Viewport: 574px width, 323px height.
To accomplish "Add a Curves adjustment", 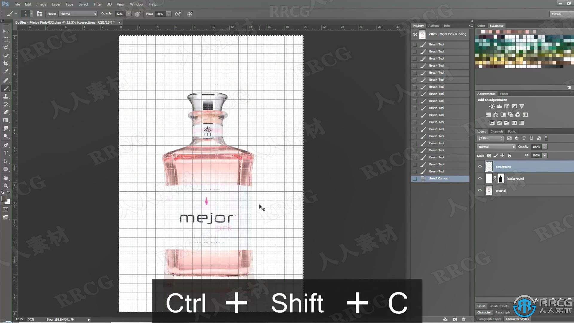I will point(507,106).
